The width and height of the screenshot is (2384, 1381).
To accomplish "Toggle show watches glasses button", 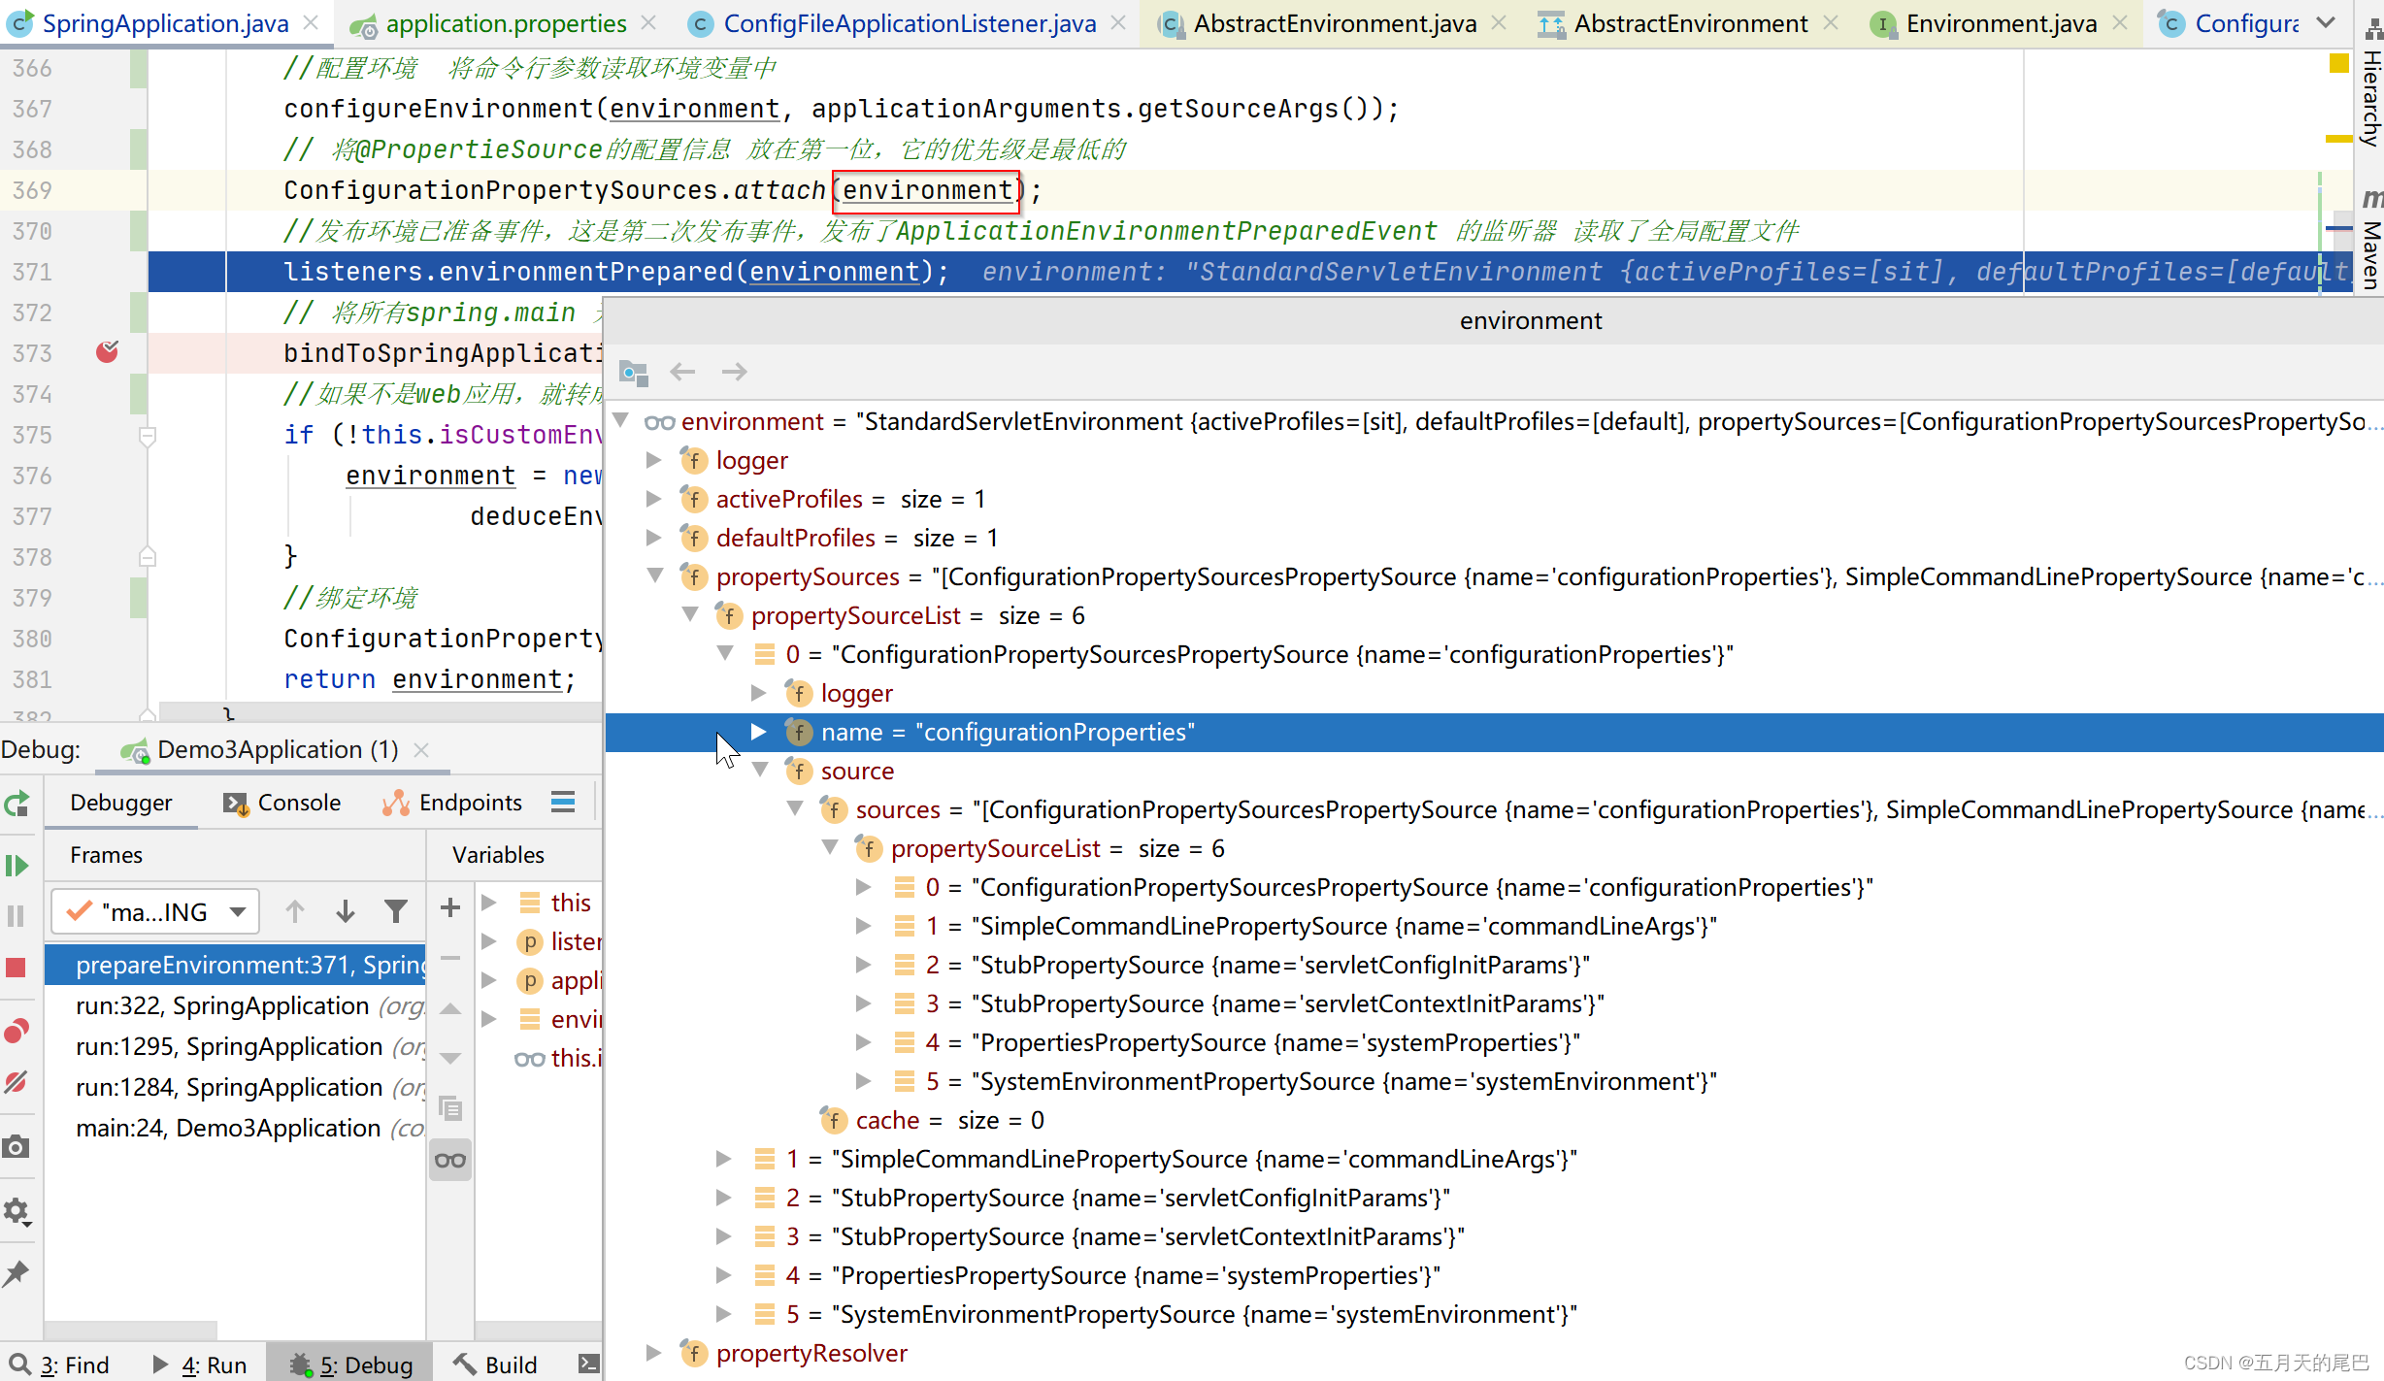I will 449,1160.
